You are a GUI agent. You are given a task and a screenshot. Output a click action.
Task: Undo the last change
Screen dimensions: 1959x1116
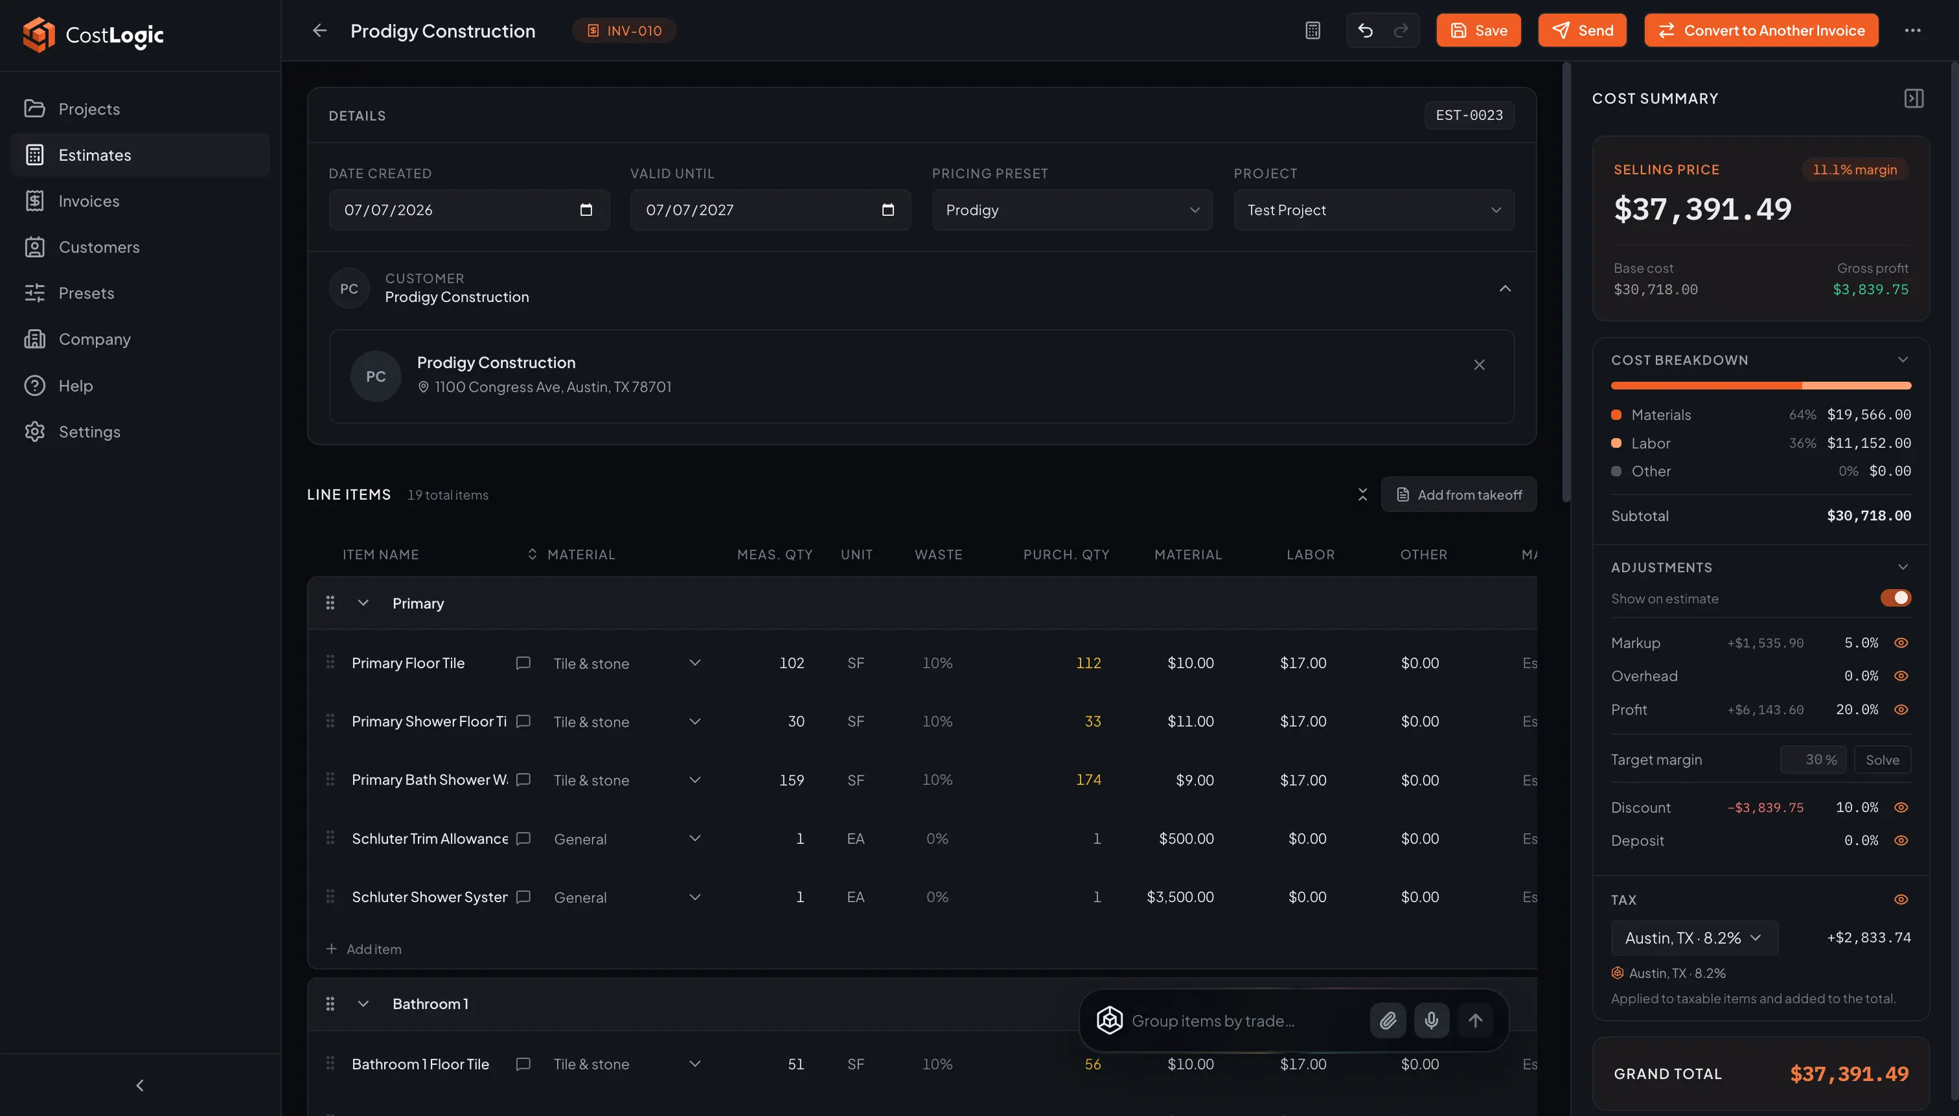(x=1365, y=30)
